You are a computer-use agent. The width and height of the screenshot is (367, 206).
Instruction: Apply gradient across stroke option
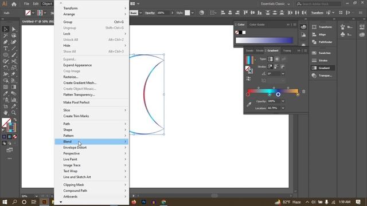tap(283, 67)
